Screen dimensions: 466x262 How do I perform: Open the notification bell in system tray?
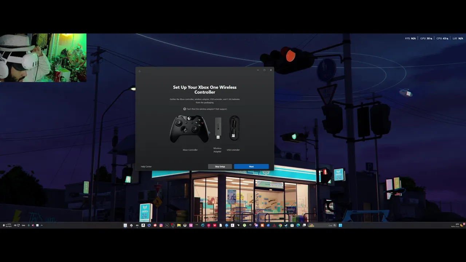click(4, 225)
